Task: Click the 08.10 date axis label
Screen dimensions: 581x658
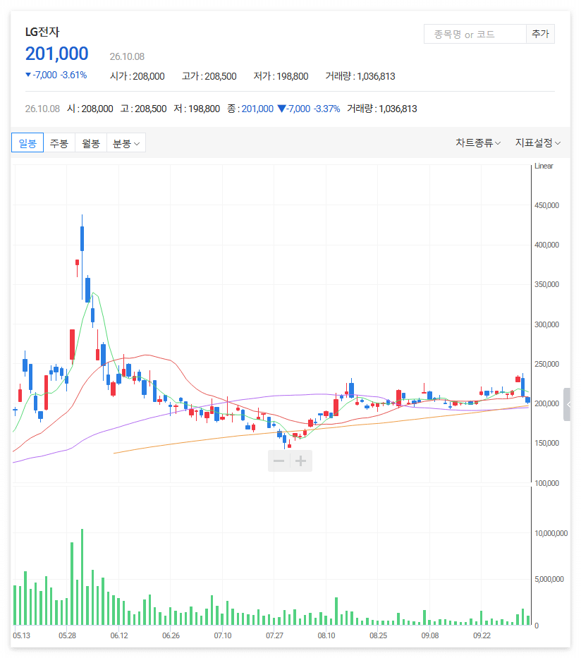Action: (326, 635)
